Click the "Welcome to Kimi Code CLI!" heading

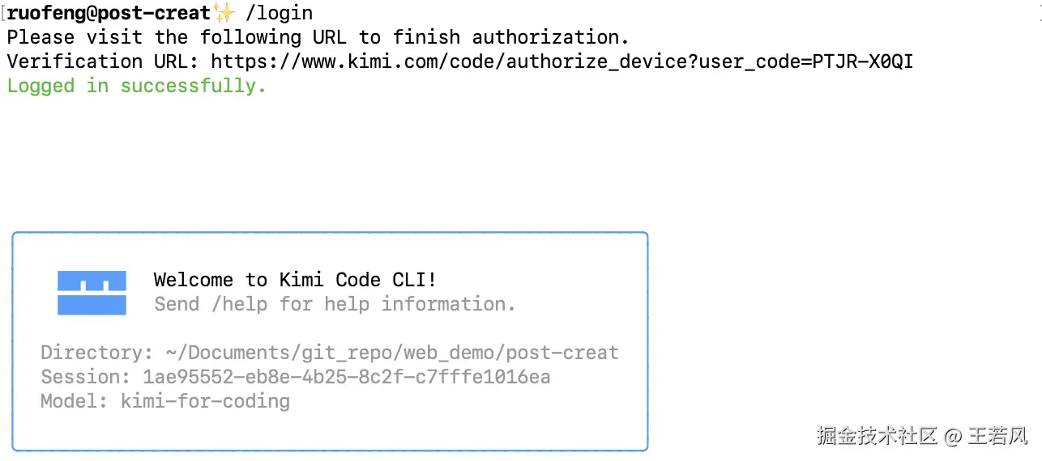click(295, 280)
